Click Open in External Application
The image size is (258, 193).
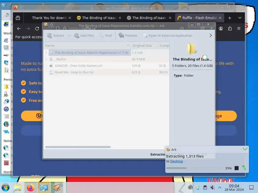click(x=168, y=35)
